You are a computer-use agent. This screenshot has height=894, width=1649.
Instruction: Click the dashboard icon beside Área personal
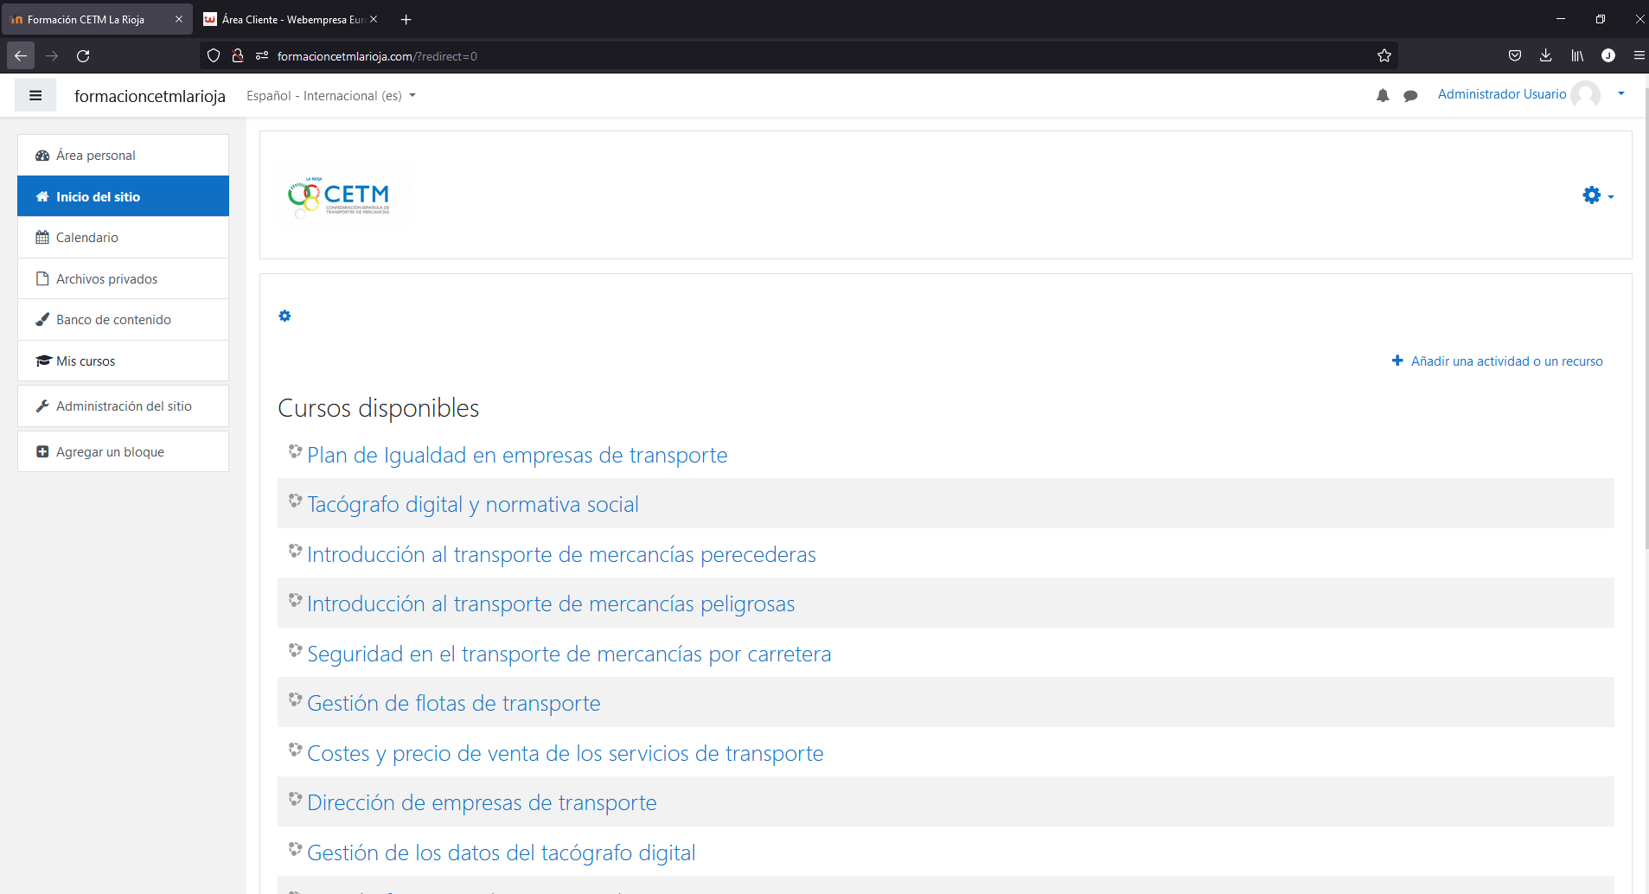pos(42,156)
